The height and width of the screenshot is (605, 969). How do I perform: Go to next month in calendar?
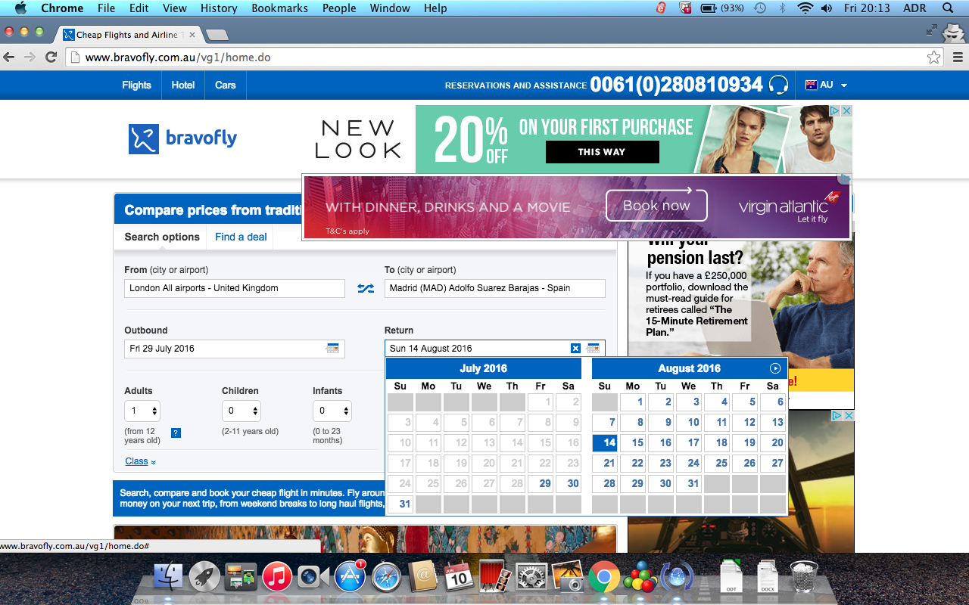point(774,368)
